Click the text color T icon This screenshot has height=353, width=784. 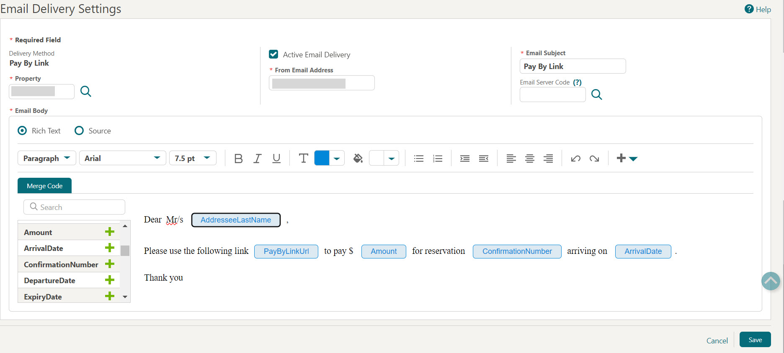[x=304, y=158]
